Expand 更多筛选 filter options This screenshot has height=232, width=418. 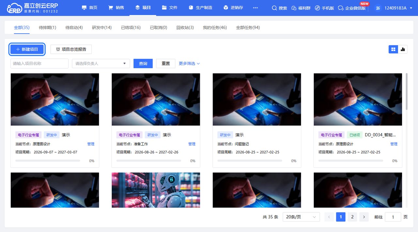[x=189, y=64]
